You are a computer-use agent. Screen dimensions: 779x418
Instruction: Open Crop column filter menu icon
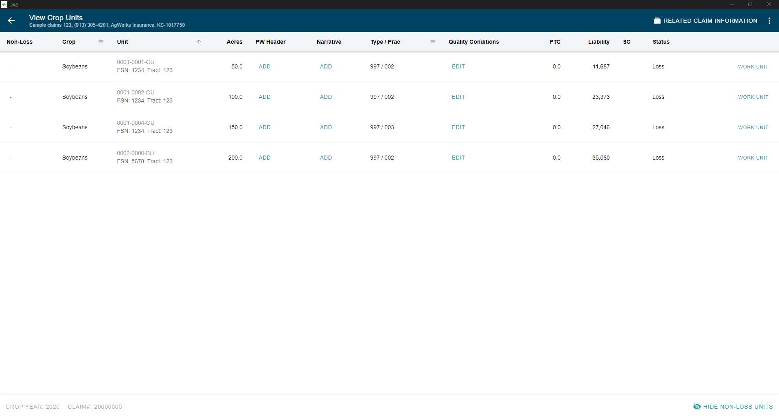pos(101,42)
